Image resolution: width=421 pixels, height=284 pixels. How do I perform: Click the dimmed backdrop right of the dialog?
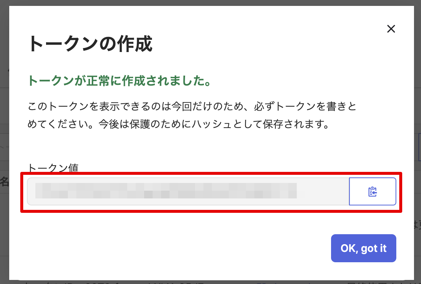417,92
